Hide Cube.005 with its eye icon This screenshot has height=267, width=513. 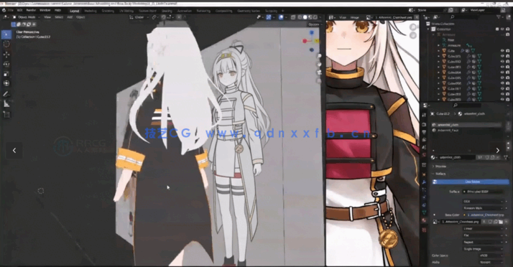[502, 78]
